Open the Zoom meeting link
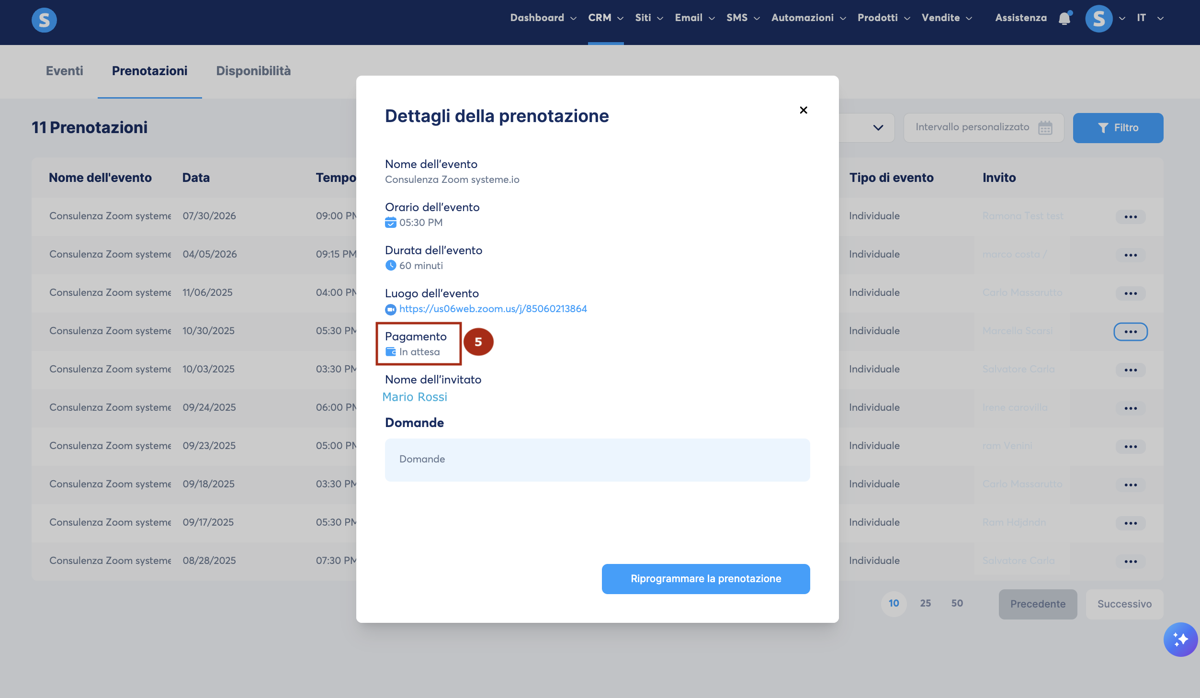 coord(493,309)
